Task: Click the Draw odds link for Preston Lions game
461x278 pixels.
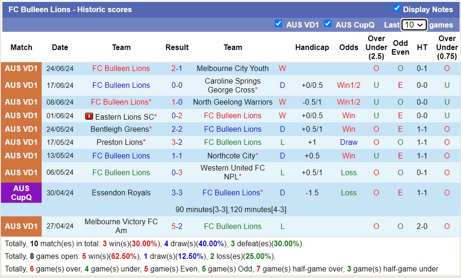Action: point(349,142)
